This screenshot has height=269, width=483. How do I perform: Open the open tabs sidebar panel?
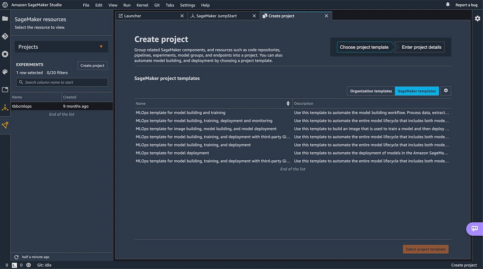[x=5, y=89]
